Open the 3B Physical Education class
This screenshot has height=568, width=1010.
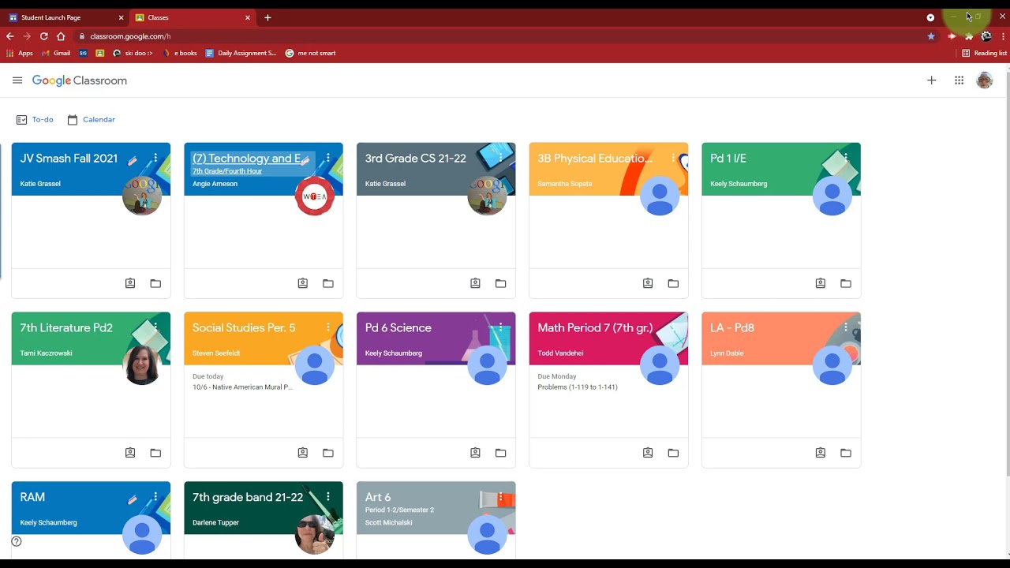[x=595, y=159]
